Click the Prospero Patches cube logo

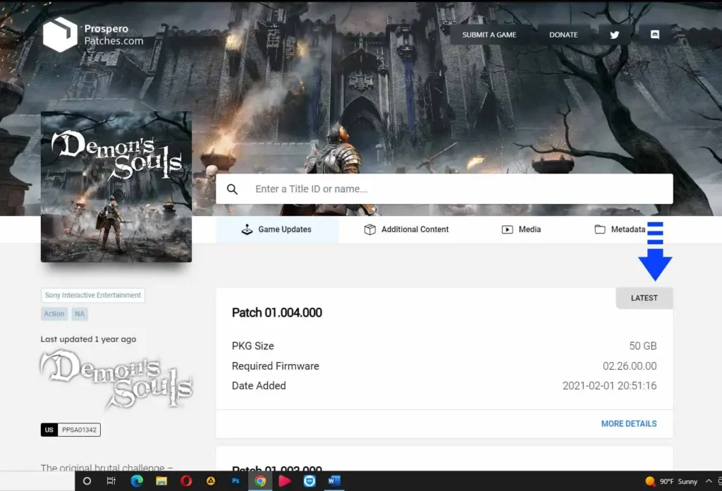tap(60, 35)
